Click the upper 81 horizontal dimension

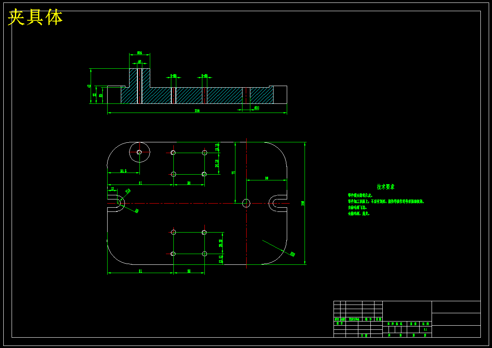tap(140, 182)
